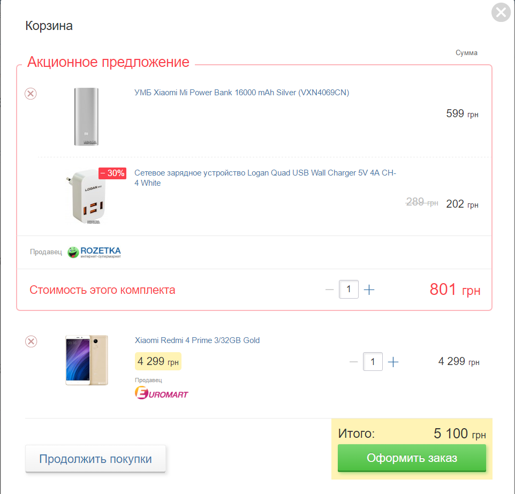Decrease bundle quantity with the minus icon
Viewport: 515px width, 494px height.
coord(329,290)
